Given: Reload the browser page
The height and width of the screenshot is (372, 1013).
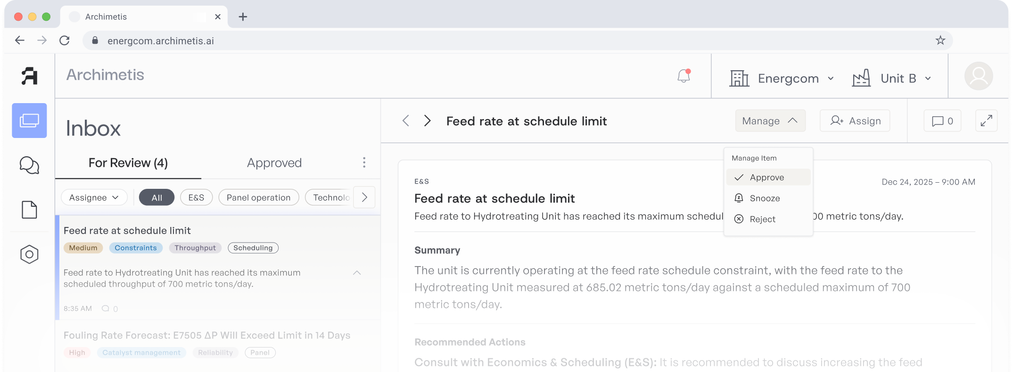Looking at the screenshot, I should tap(65, 40).
